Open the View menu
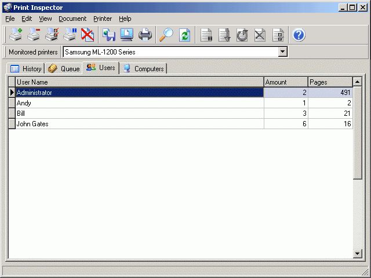Image resolution: width=371 pixels, height=278 pixels. click(45, 19)
